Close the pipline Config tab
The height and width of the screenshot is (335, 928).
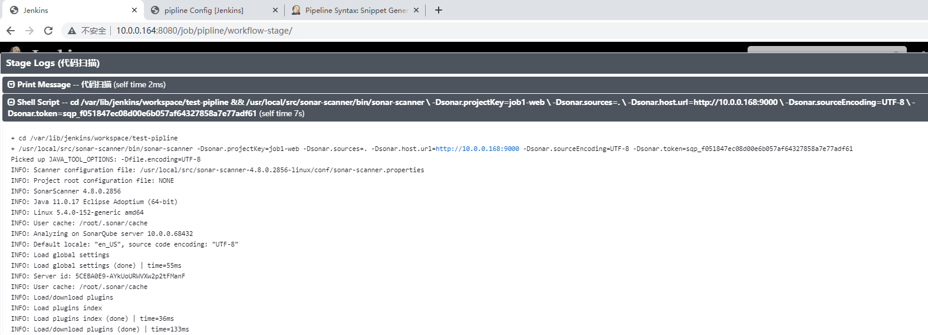(x=275, y=10)
